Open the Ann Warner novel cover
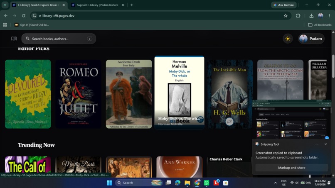This screenshot has width=335, height=188. pyautogui.click(x=179, y=167)
